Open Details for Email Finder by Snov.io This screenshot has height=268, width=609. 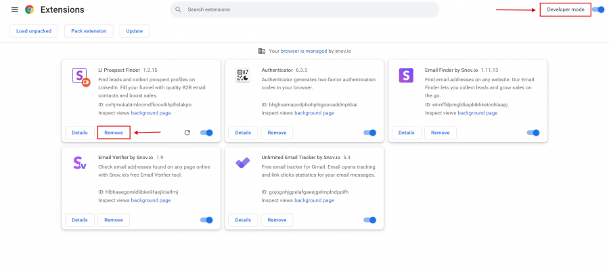click(406, 133)
